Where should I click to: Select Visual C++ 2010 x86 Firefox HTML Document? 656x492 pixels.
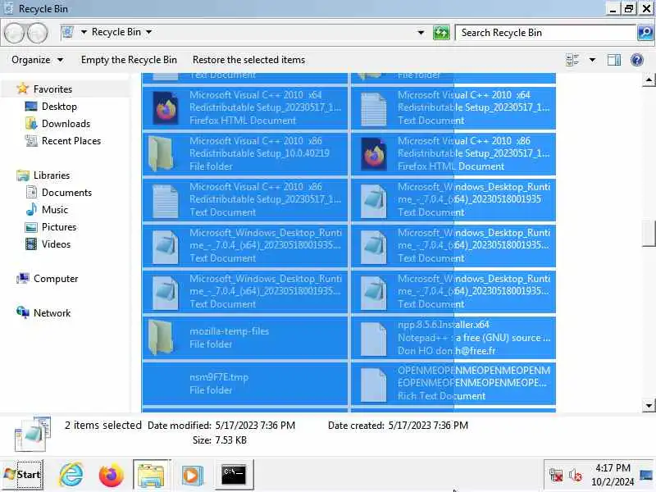(453, 153)
